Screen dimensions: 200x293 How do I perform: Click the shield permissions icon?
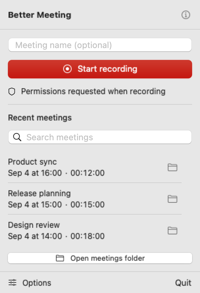click(x=12, y=92)
